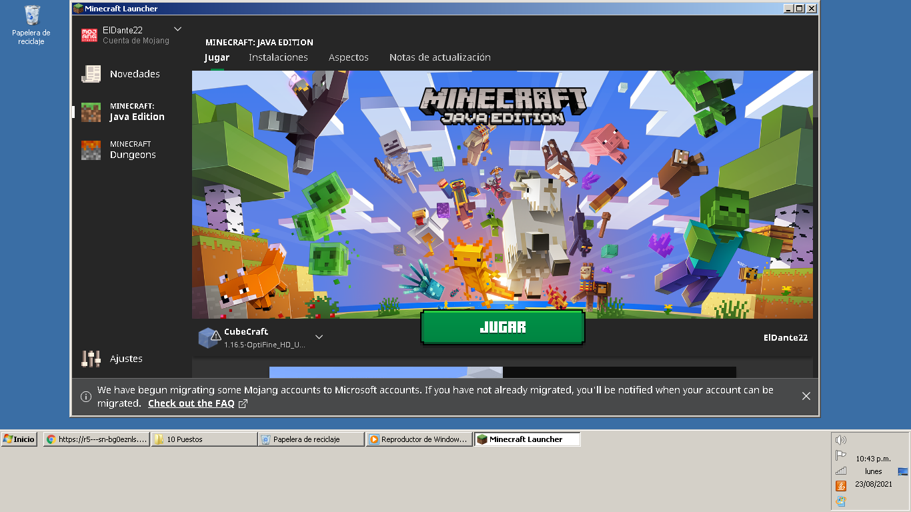Switch to the Chrome taskbar window
Viewport: 911px width, 512px height.
[x=97, y=439]
